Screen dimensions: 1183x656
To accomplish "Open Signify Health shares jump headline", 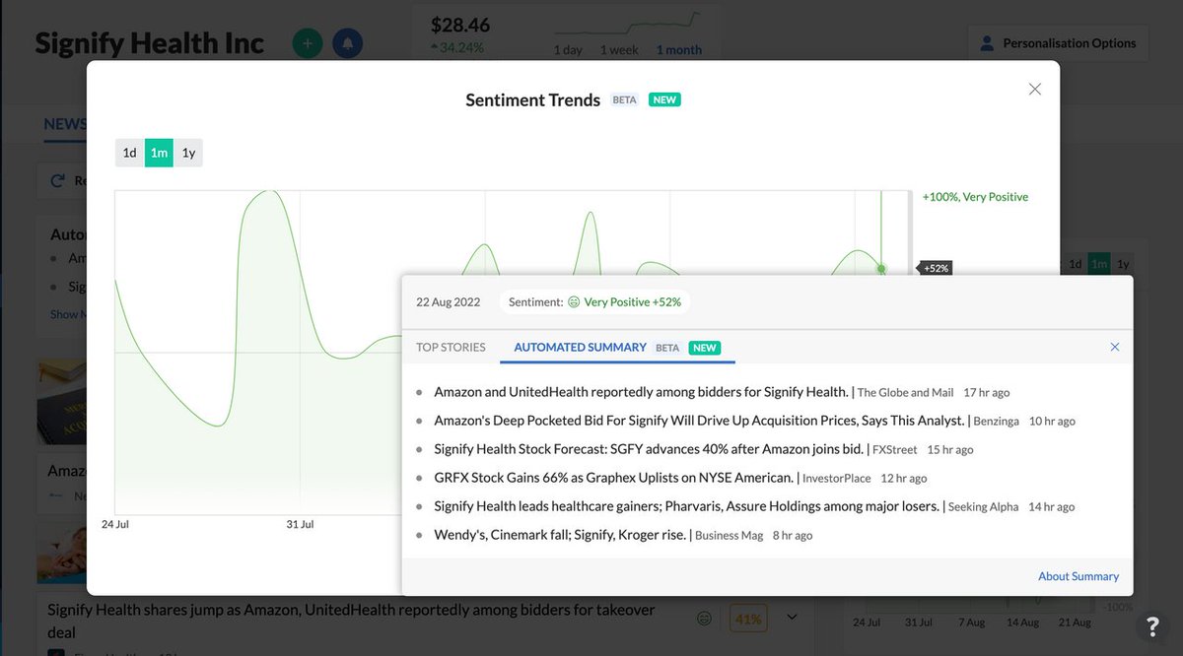I will click(x=351, y=621).
